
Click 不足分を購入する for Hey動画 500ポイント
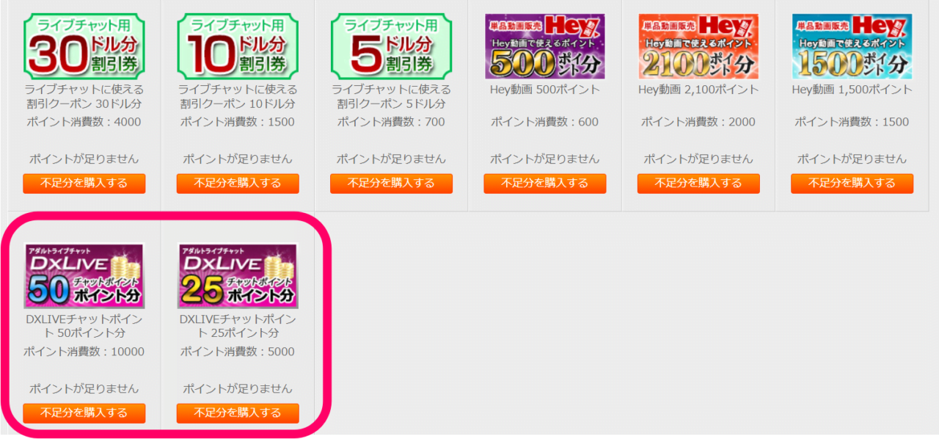coord(545,184)
